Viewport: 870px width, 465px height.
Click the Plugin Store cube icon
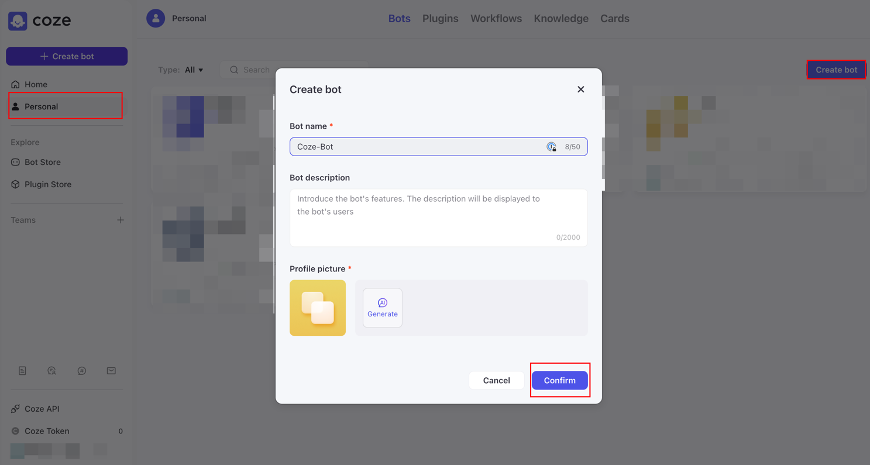16,184
